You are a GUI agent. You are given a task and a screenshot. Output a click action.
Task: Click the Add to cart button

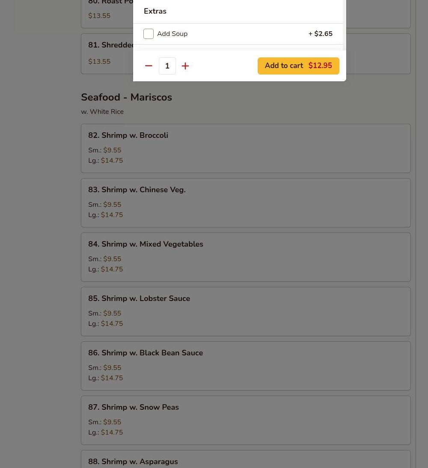[x=298, y=66]
